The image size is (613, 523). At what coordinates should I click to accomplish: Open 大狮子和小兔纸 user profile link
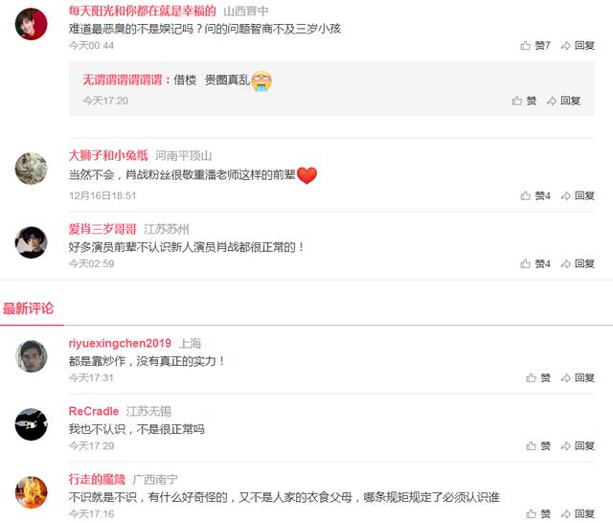point(108,155)
